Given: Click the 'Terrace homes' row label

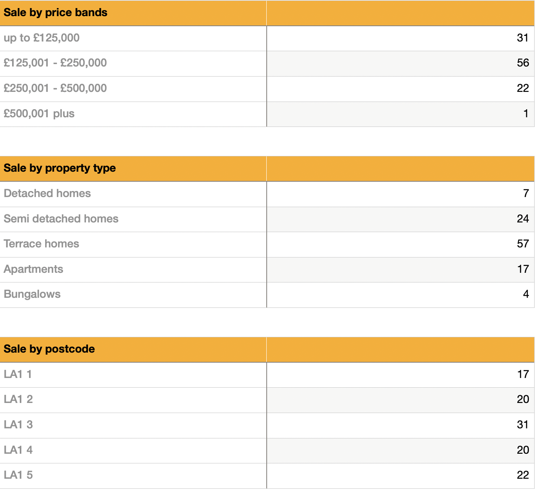Looking at the screenshot, I should (x=42, y=244).
